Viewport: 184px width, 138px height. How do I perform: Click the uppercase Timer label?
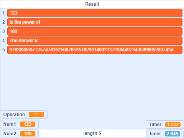155,125
